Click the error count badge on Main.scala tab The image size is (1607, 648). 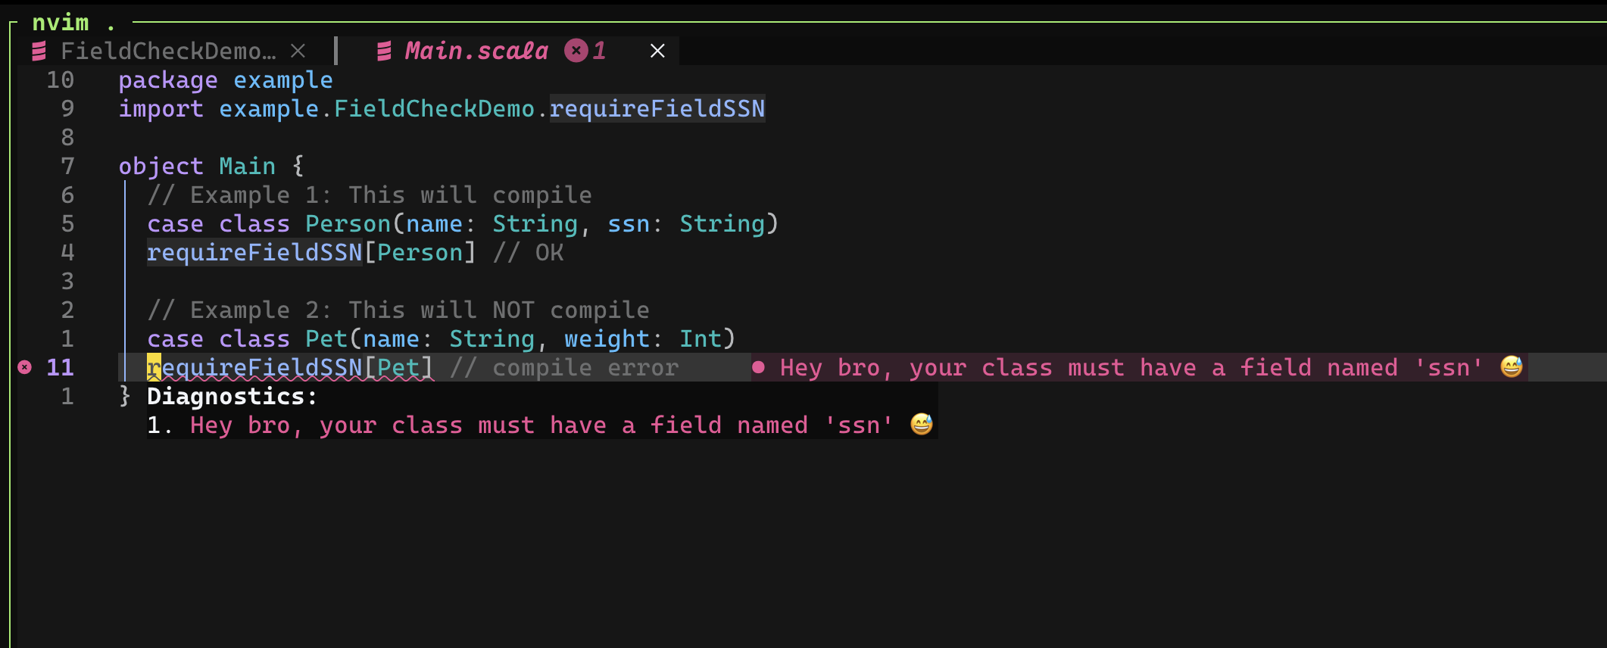585,51
